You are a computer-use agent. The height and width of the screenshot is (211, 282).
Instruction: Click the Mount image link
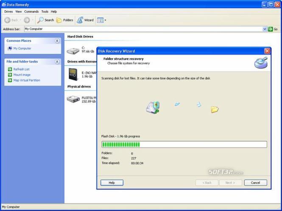pos(22,75)
